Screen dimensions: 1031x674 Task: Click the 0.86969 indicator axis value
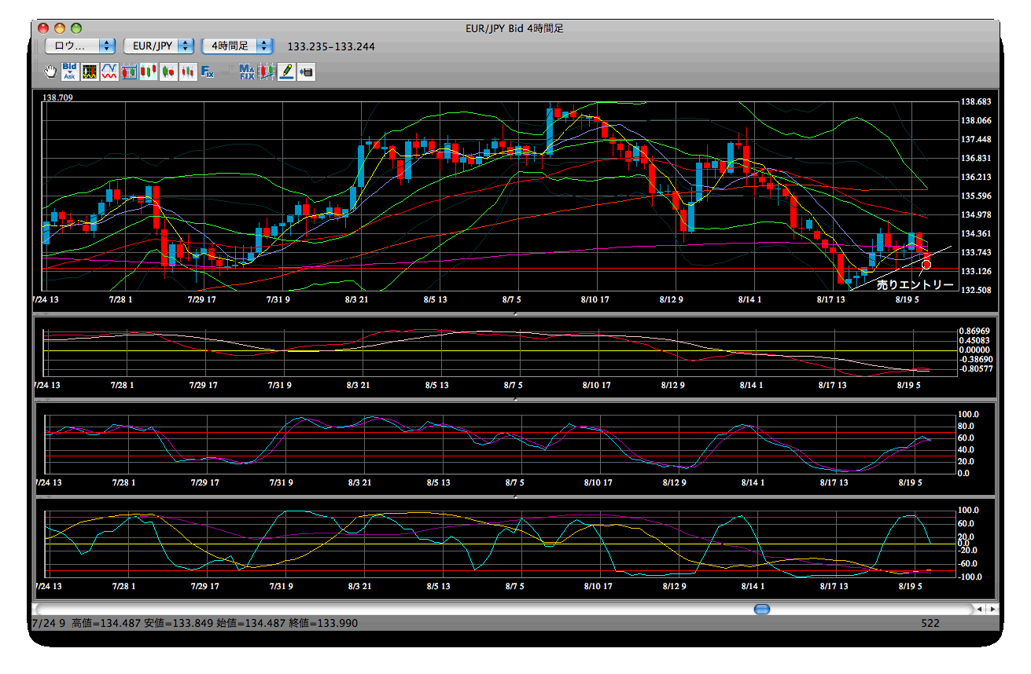976,331
